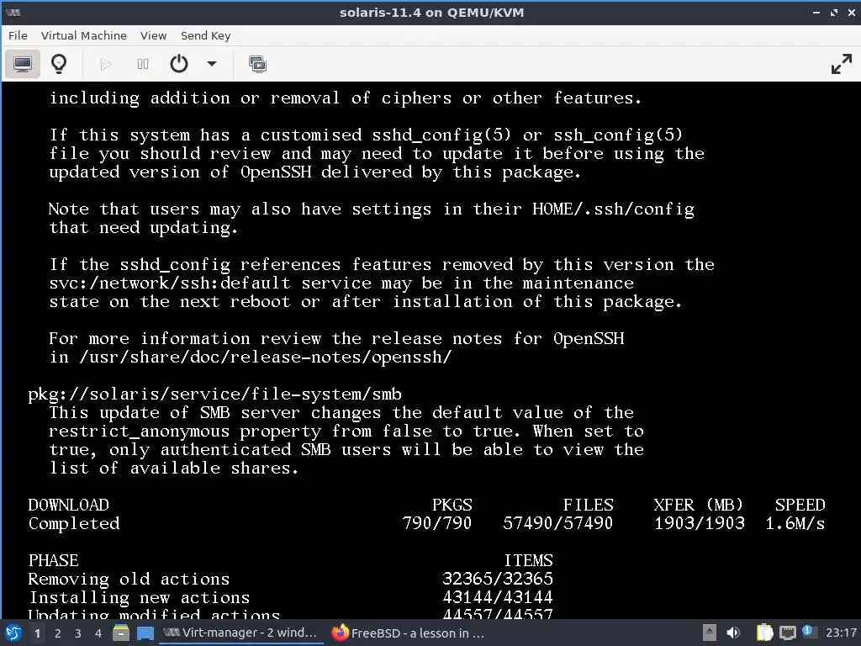Viewport: 861px width, 646px height.
Task: Open the Virtual Machine menu
Action: coord(83,35)
